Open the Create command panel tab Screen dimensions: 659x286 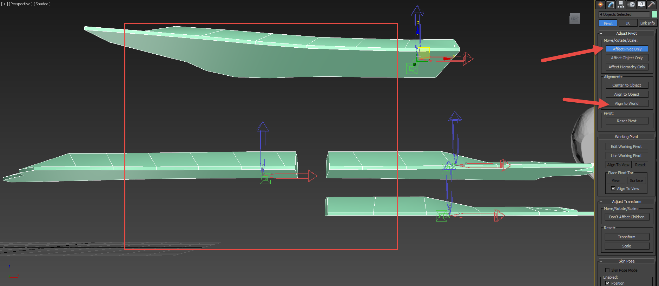click(x=601, y=5)
